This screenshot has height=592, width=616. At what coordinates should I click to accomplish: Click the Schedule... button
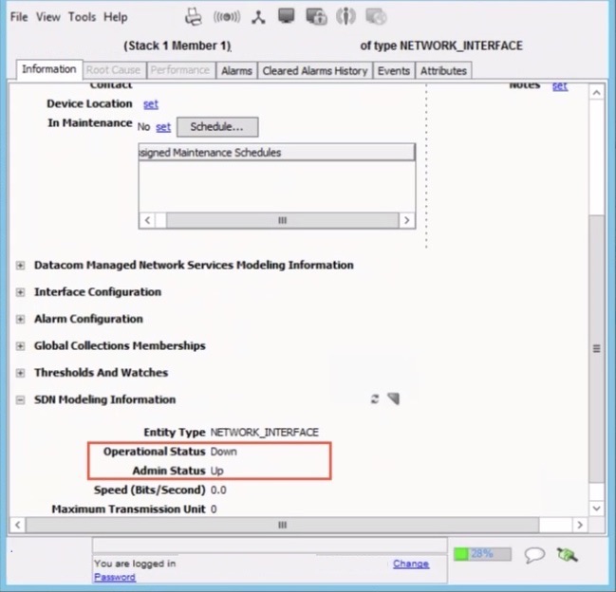217,127
